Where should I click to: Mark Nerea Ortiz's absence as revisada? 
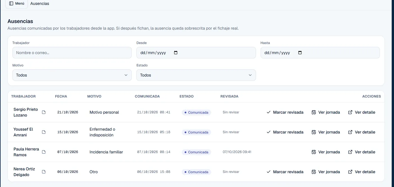(285, 172)
